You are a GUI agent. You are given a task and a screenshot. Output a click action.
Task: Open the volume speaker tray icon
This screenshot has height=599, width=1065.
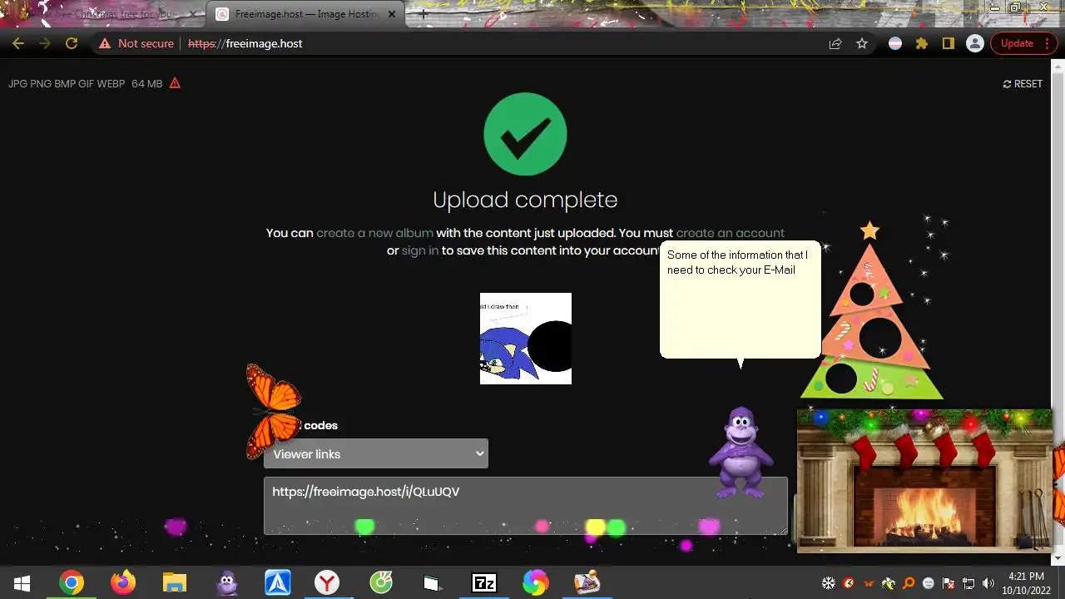click(988, 583)
